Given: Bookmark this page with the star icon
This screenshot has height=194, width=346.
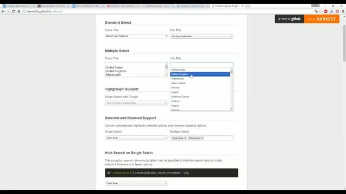Looking at the screenshot, I should [320, 11].
